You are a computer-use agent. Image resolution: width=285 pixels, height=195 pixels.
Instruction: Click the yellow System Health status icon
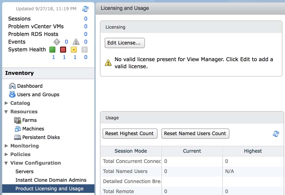74,50
